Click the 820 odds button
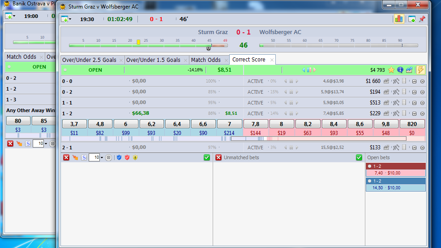441x248 pixels. pos(412,124)
